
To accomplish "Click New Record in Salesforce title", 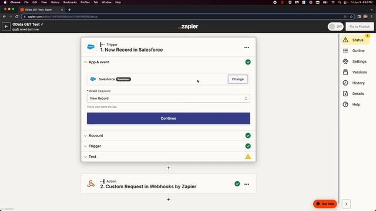I will (132, 50).
